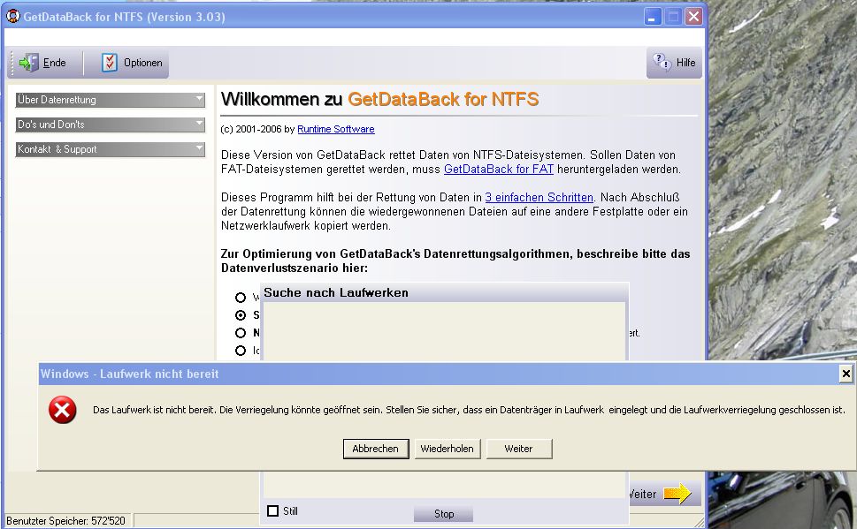Open the 3 einfachen Schritten link
857x529 pixels.
pos(539,198)
